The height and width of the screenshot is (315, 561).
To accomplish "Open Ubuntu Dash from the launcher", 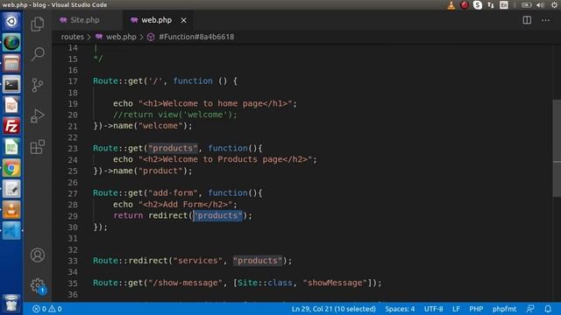I will click(11, 21).
